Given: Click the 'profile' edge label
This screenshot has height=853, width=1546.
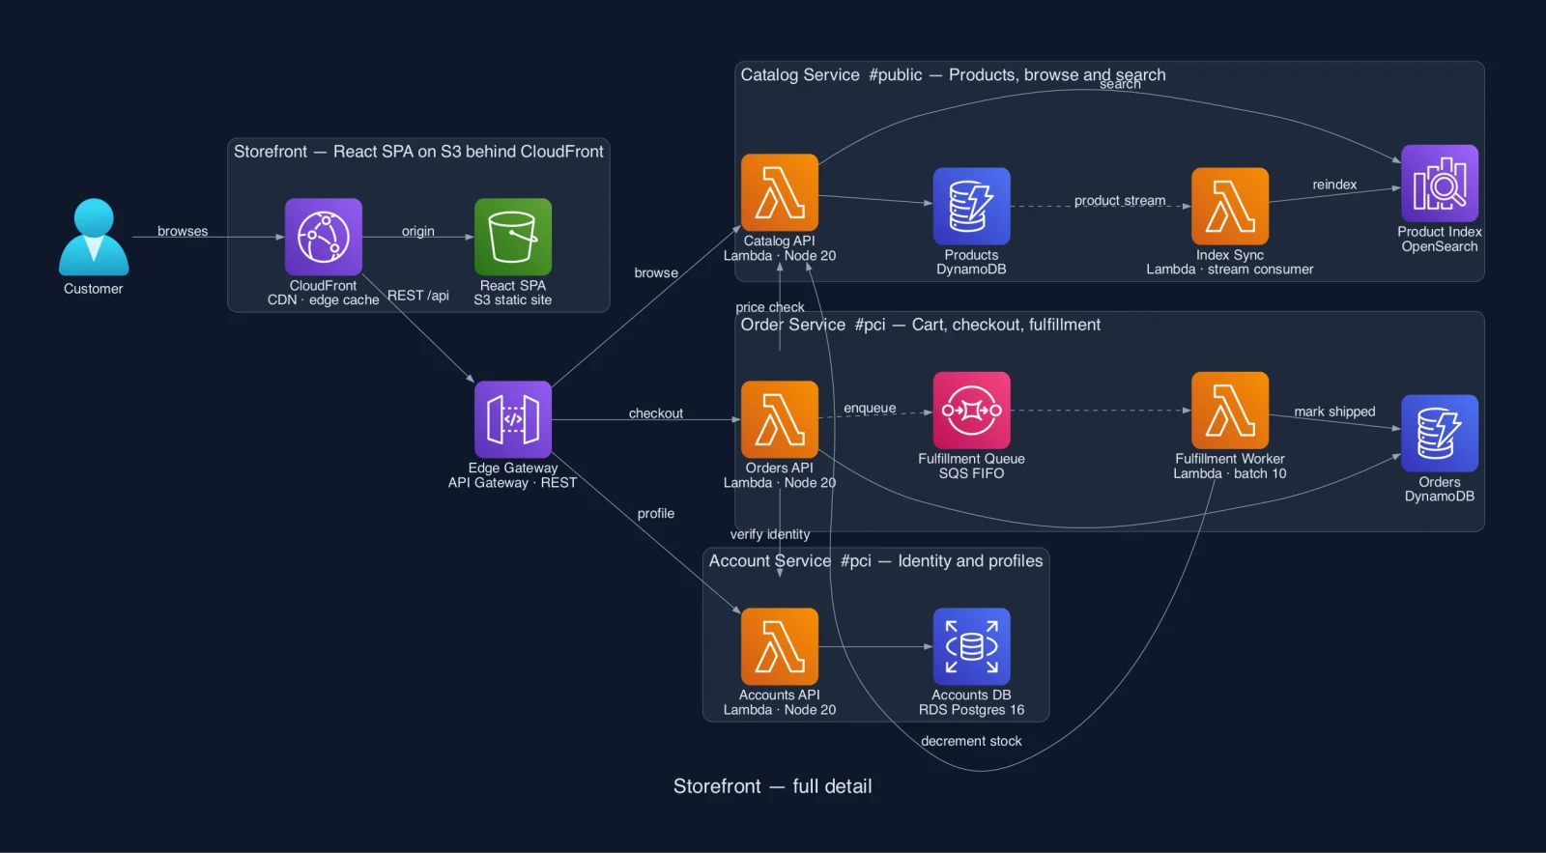Looking at the screenshot, I should point(656,514).
